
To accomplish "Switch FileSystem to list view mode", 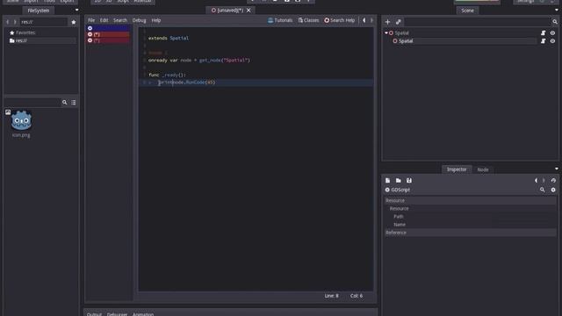I will tap(74, 103).
